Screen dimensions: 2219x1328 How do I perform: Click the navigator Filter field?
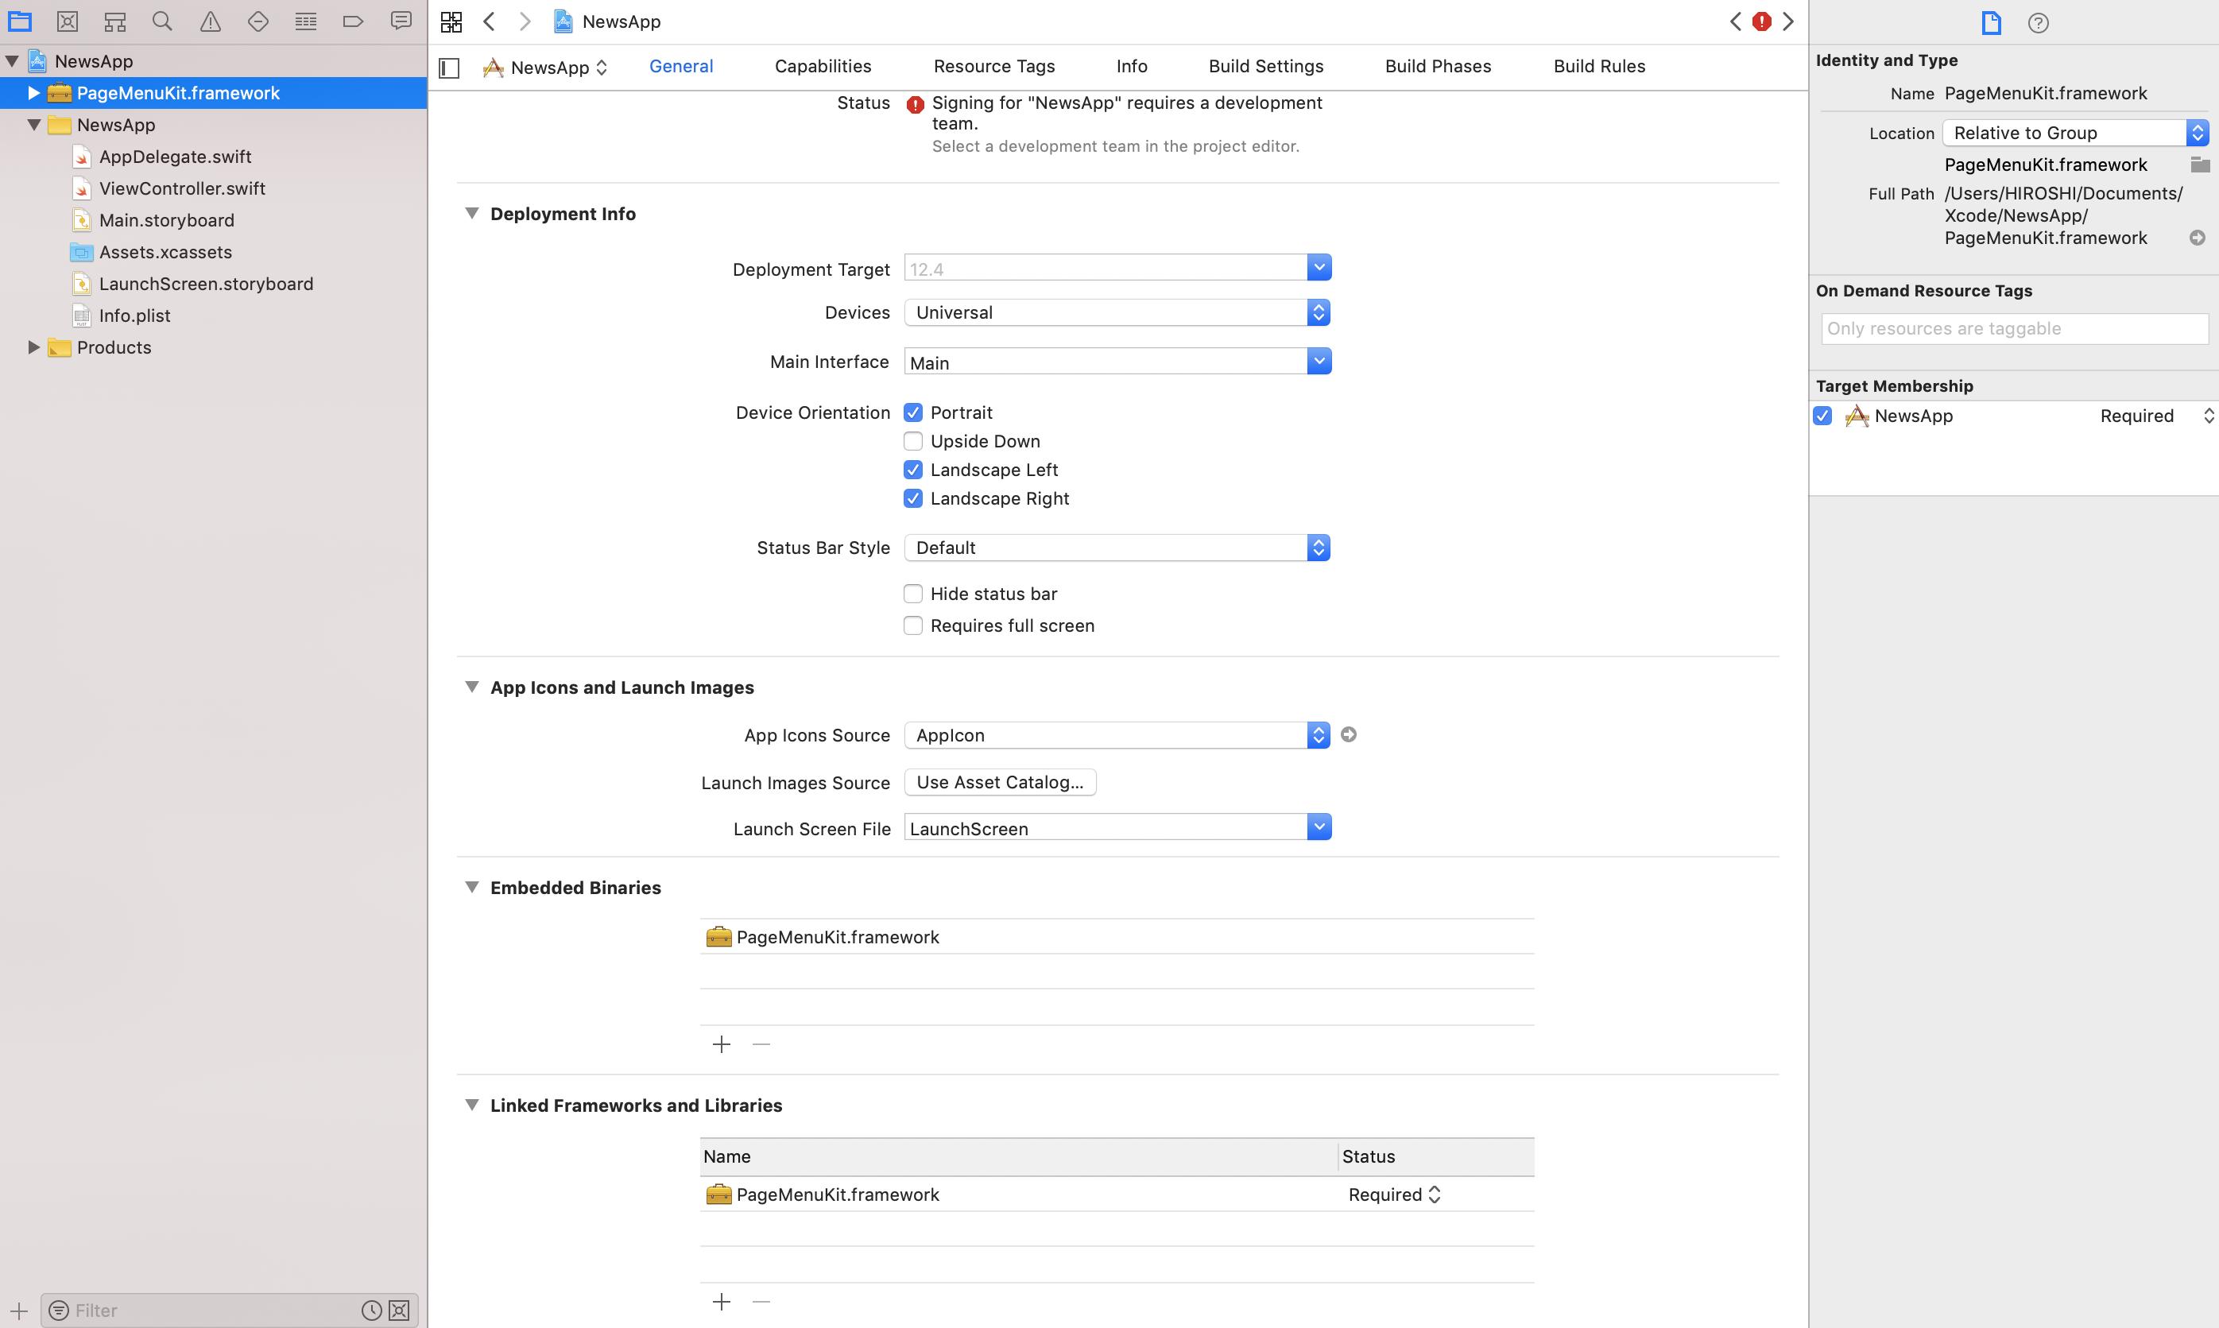coord(215,1311)
